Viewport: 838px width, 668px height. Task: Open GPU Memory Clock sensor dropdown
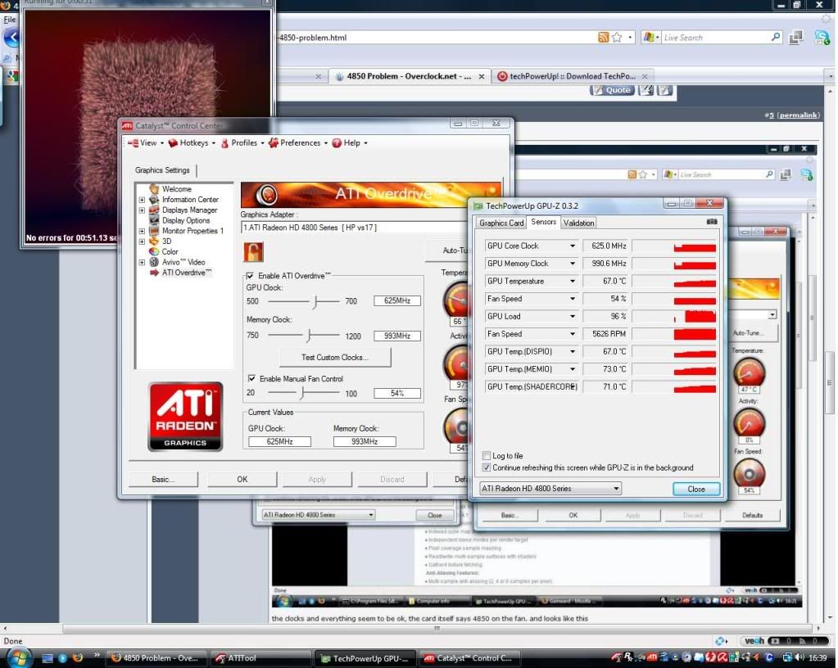[572, 264]
